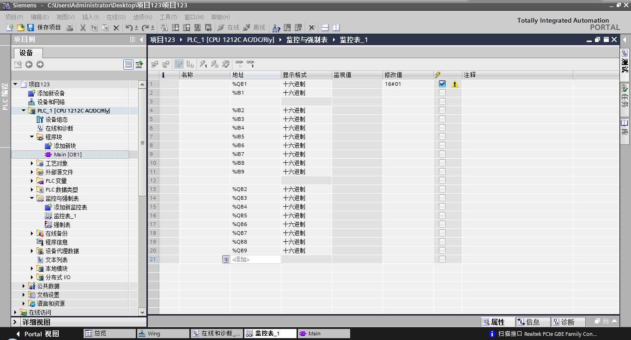This screenshot has height=340, width=631.
Task: Open the 属性 inspector tab
Action: [498, 322]
